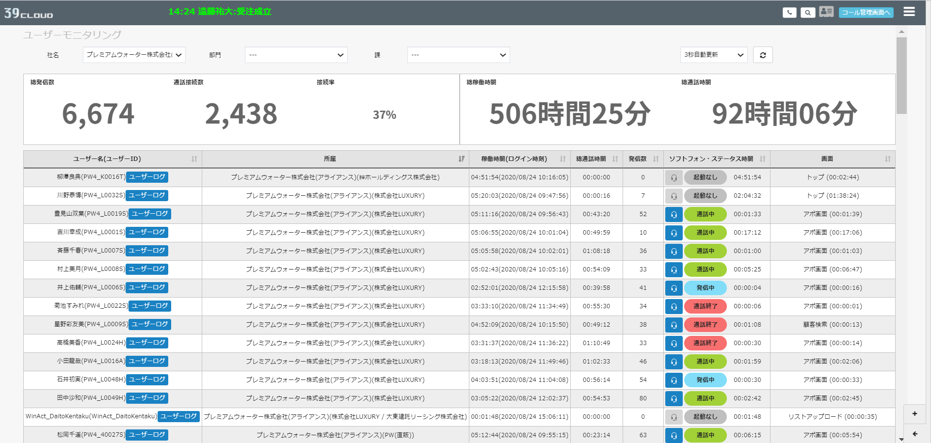Image resolution: width=931 pixels, height=443 pixels.
Task: Click 通話終了 status for 星野彩友美
Action: [705, 325]
